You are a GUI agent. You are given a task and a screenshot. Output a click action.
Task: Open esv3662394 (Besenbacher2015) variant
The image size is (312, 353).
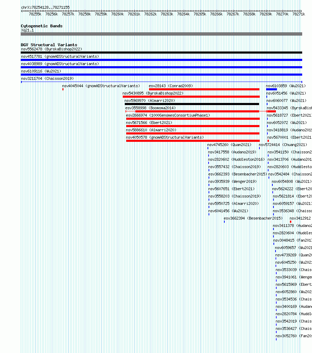(253, 219)
